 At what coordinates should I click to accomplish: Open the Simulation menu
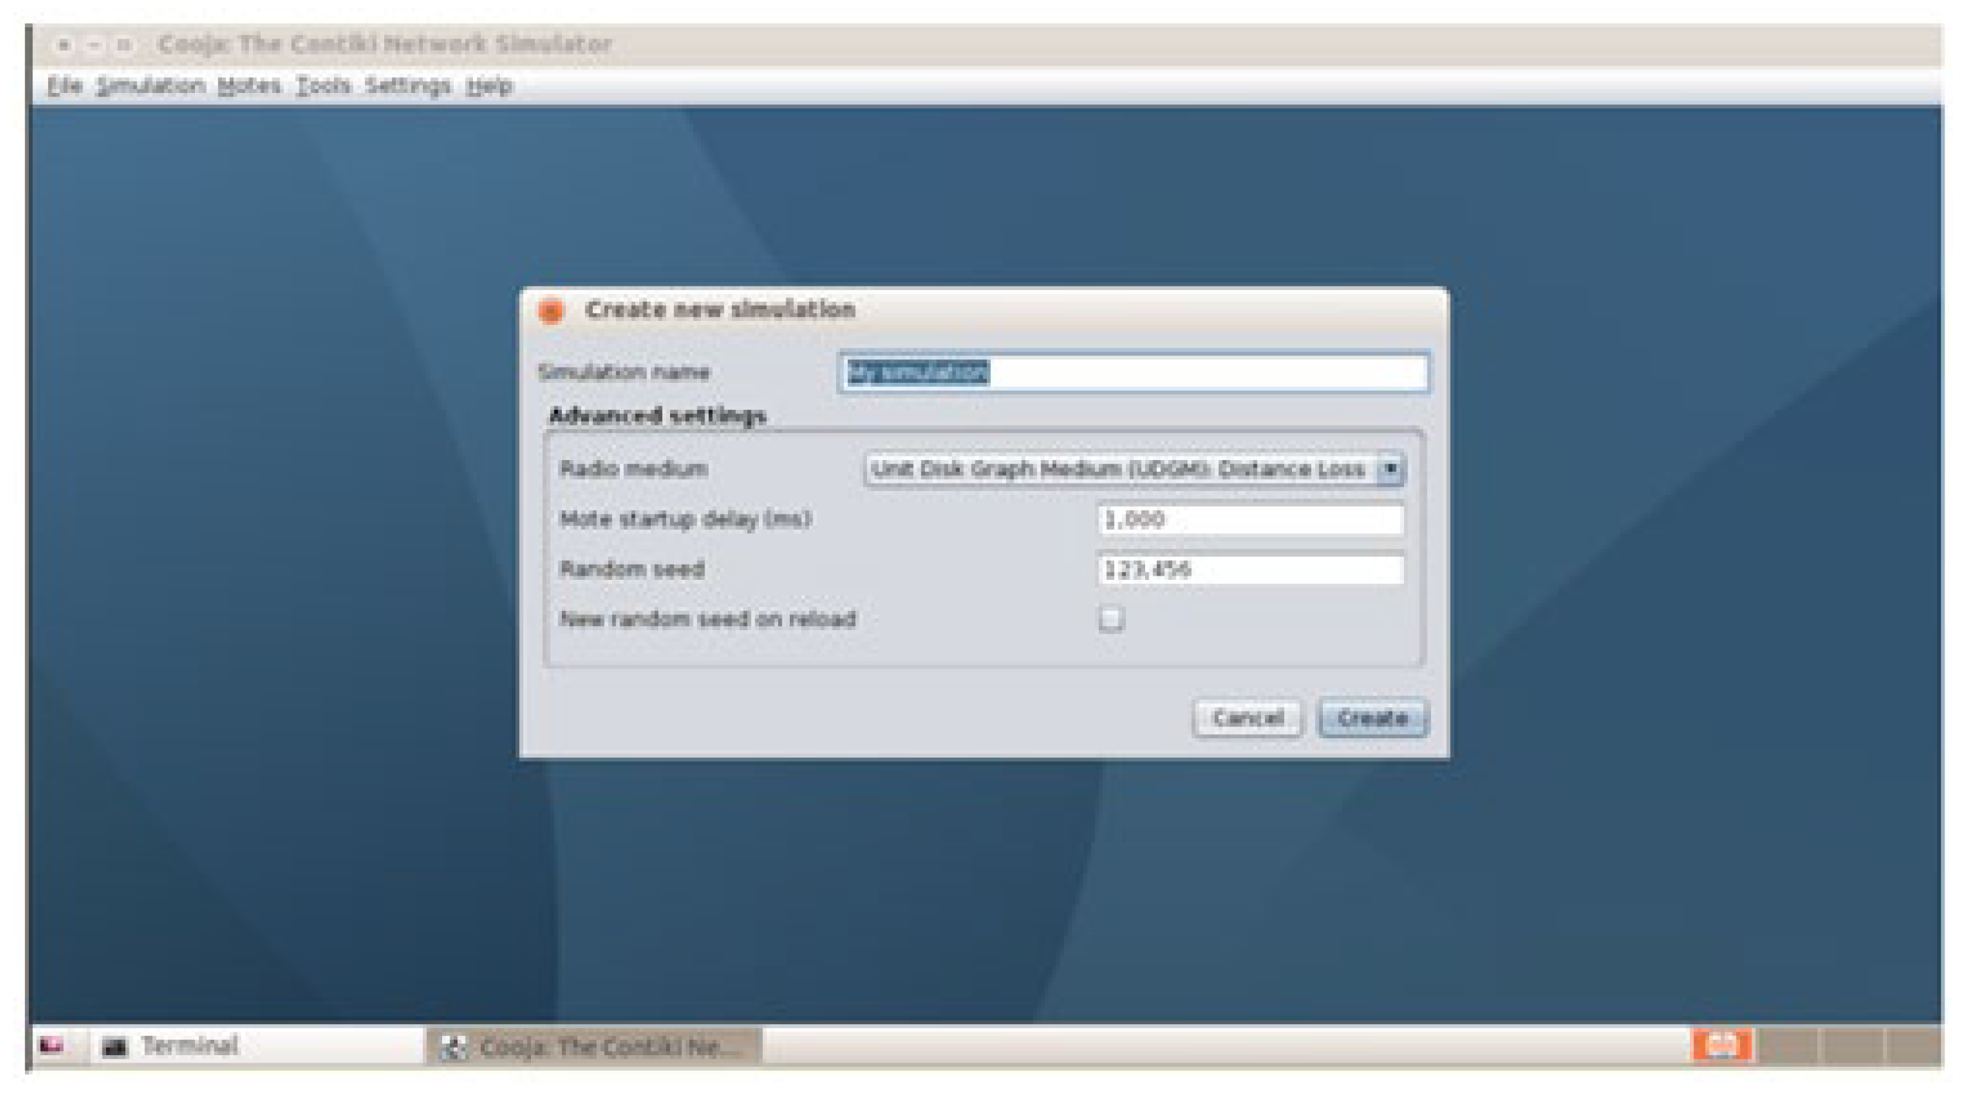pos(150,85)
